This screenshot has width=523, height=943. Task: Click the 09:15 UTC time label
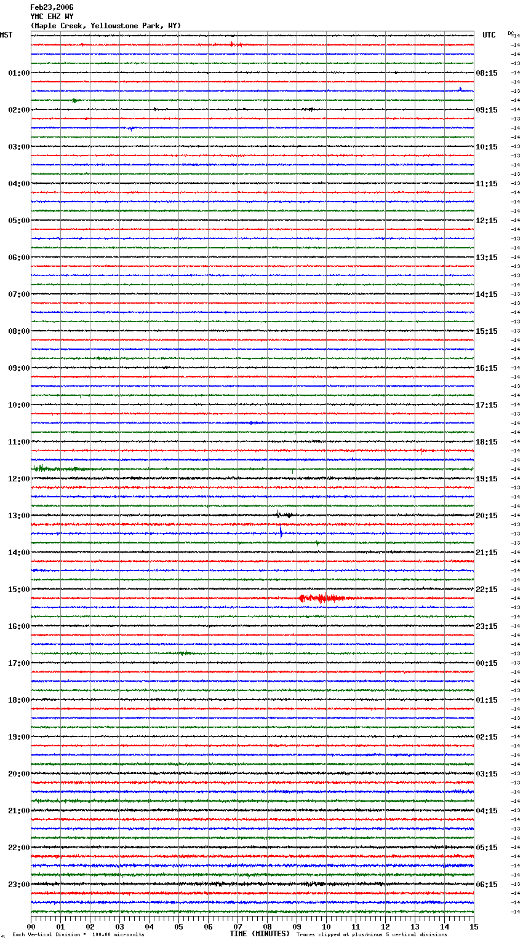pyautogui.click(x=487, y=110)
